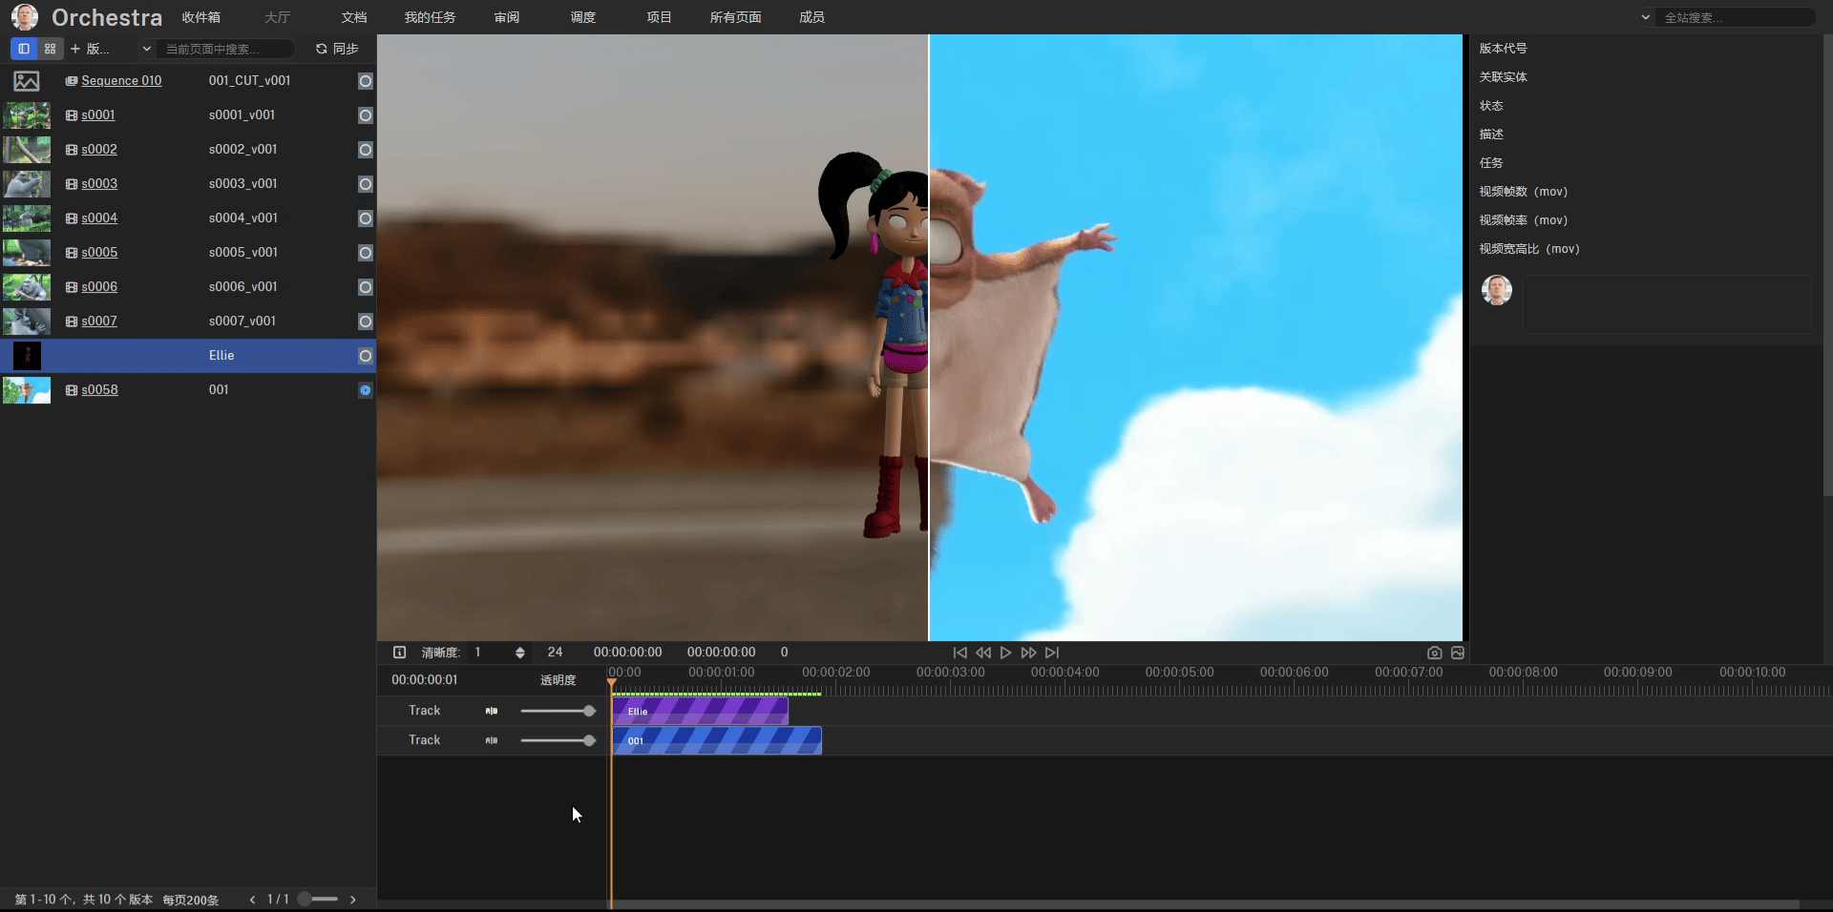Click the comment input box beside avatar
The width and height of the screenshot is (1833, 912).
[x=1666, y=303]
